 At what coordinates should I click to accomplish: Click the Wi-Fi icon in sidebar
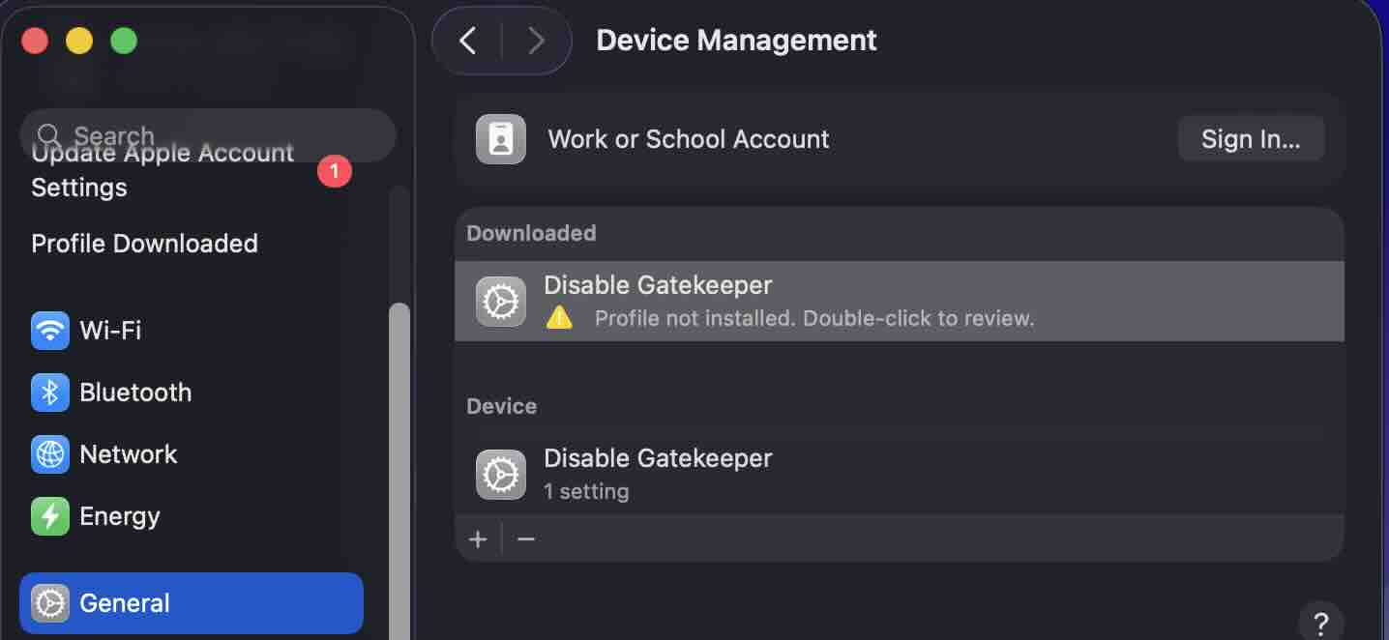coord(50,331)
